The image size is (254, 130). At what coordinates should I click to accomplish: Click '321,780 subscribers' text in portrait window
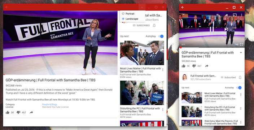tap(201, 79)
